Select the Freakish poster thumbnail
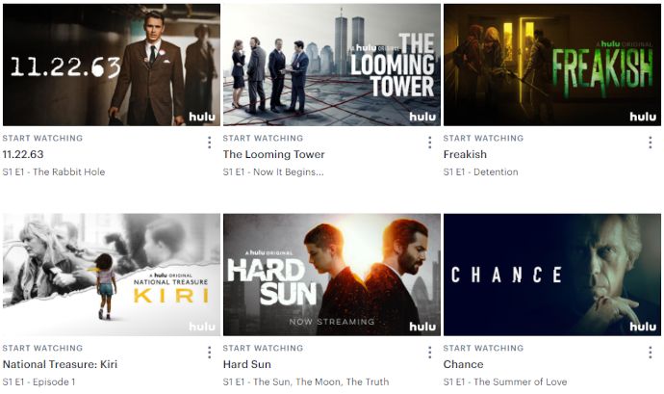 coord(552,65)
